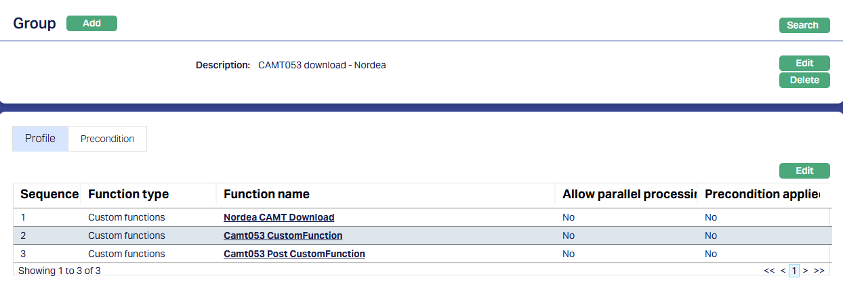Click the Allow parallel processing column header
843x295 pixels.
(x=629, y=195)
